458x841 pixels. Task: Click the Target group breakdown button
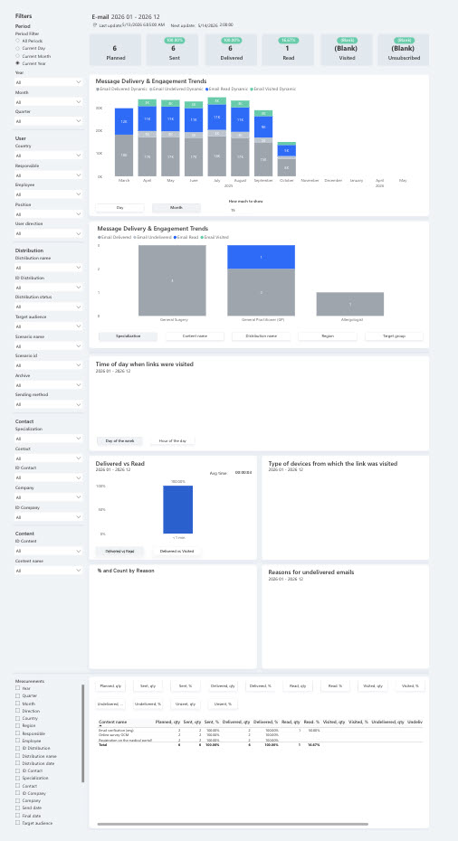coord(394,335)
